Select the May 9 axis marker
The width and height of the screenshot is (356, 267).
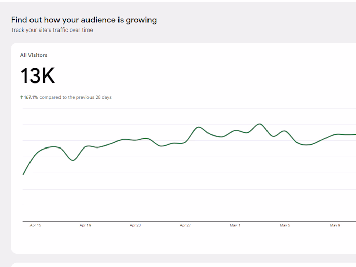click(335, 225)
